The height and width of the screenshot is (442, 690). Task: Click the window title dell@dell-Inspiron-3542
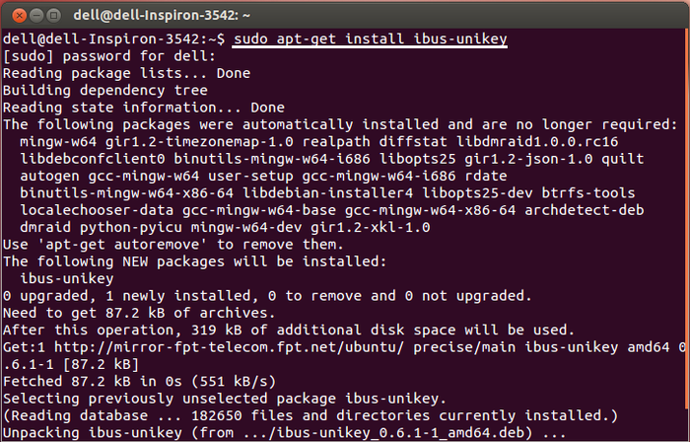point(162,16)
